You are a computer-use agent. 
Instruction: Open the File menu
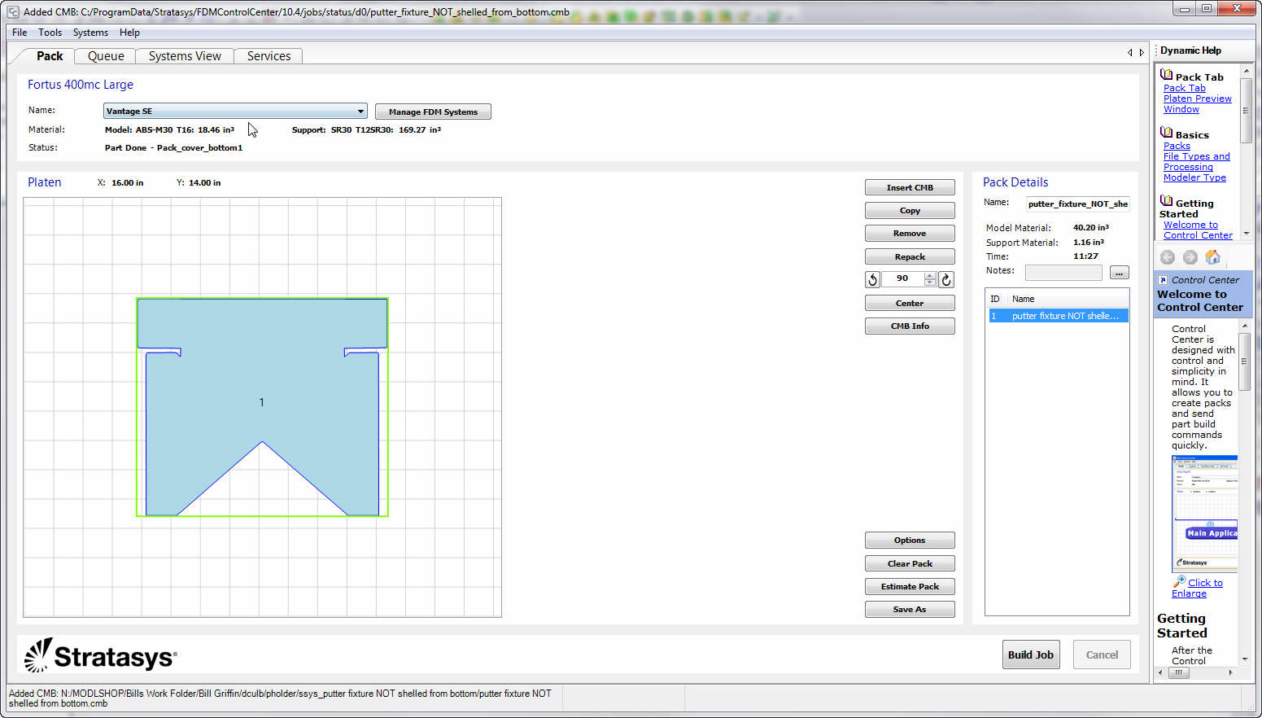(20, 33)
